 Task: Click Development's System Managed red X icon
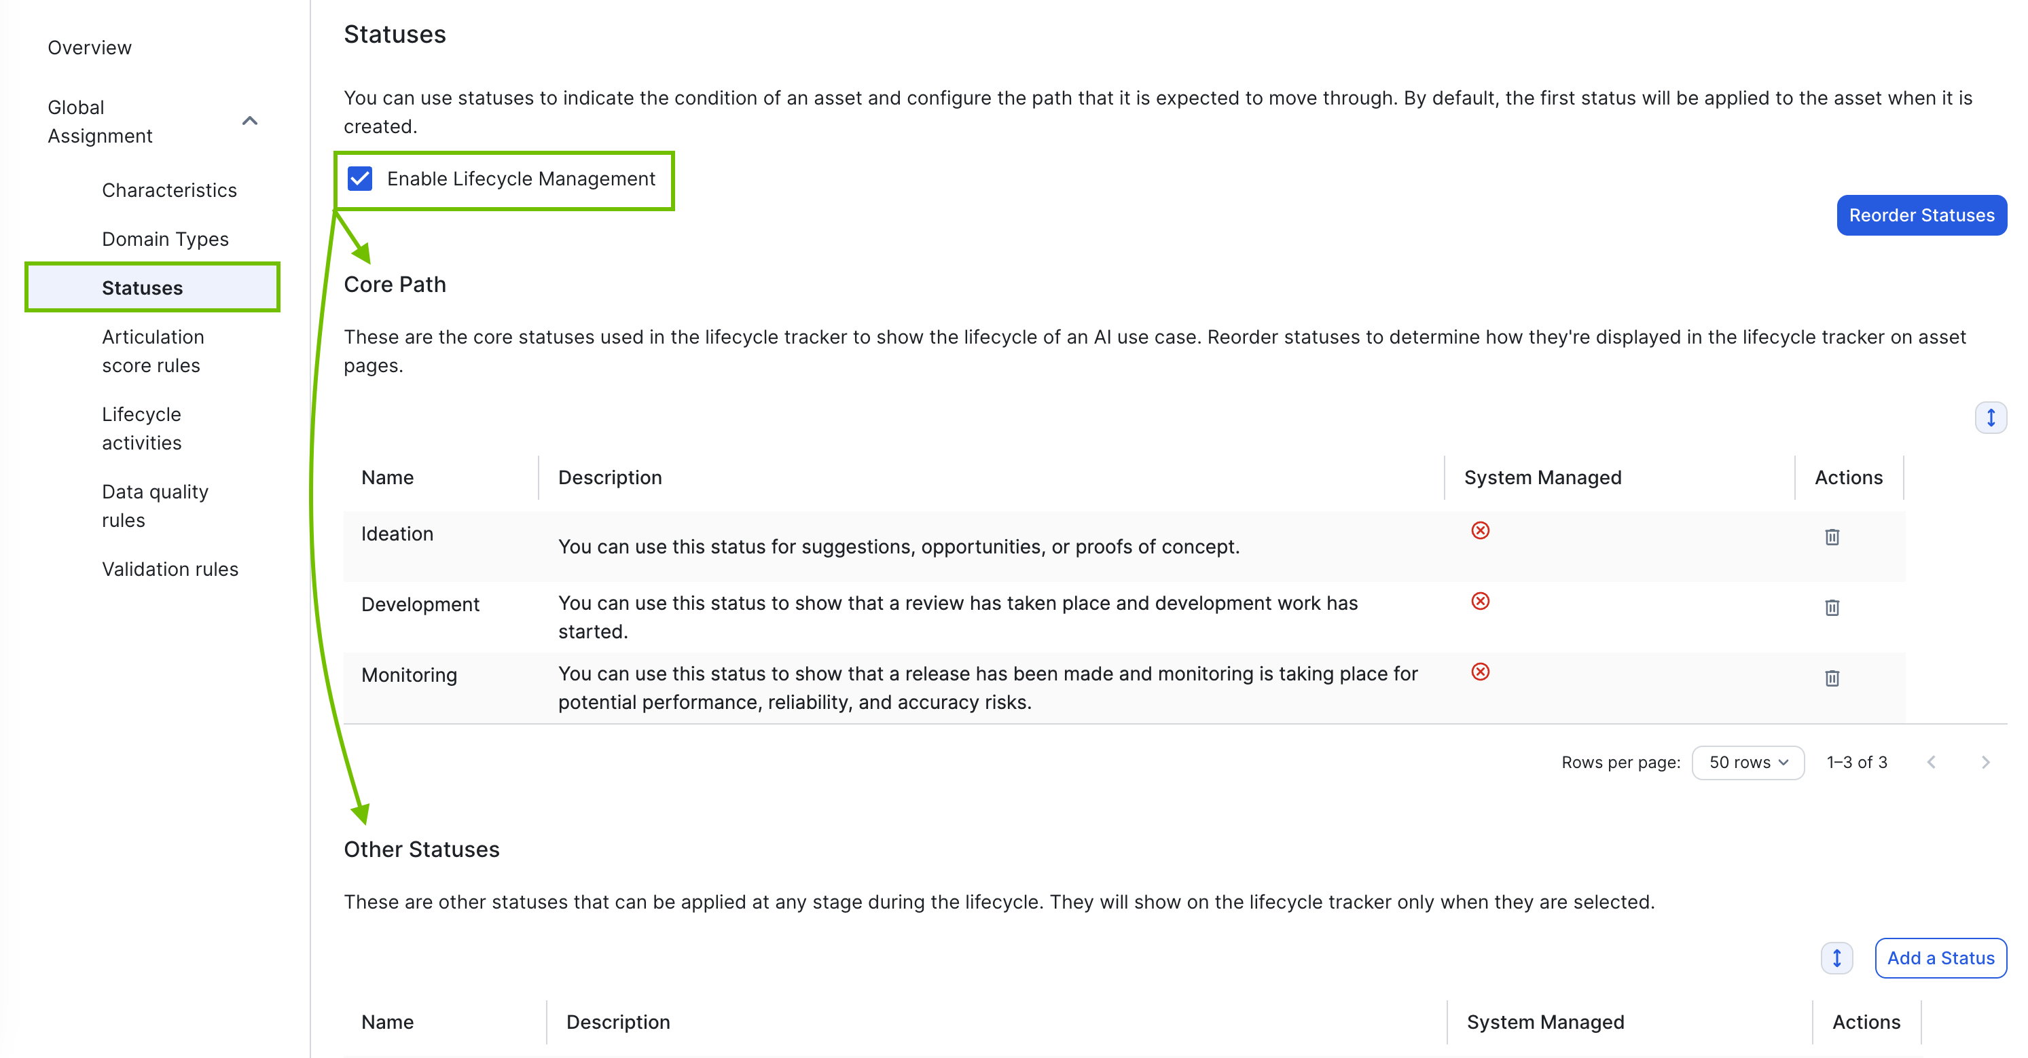1480,602
